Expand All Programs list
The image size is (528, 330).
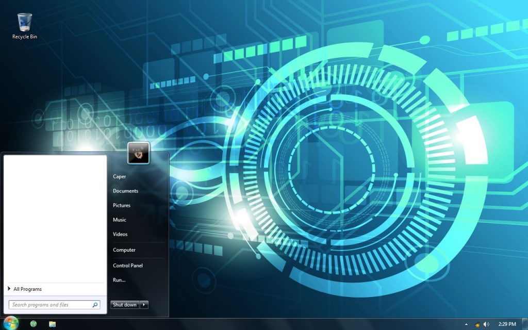tap(28, 289)
